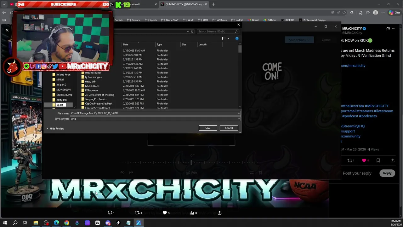Refresh the folder listing in the dialog
Screen dimensions: 403x227
point(192,32)
